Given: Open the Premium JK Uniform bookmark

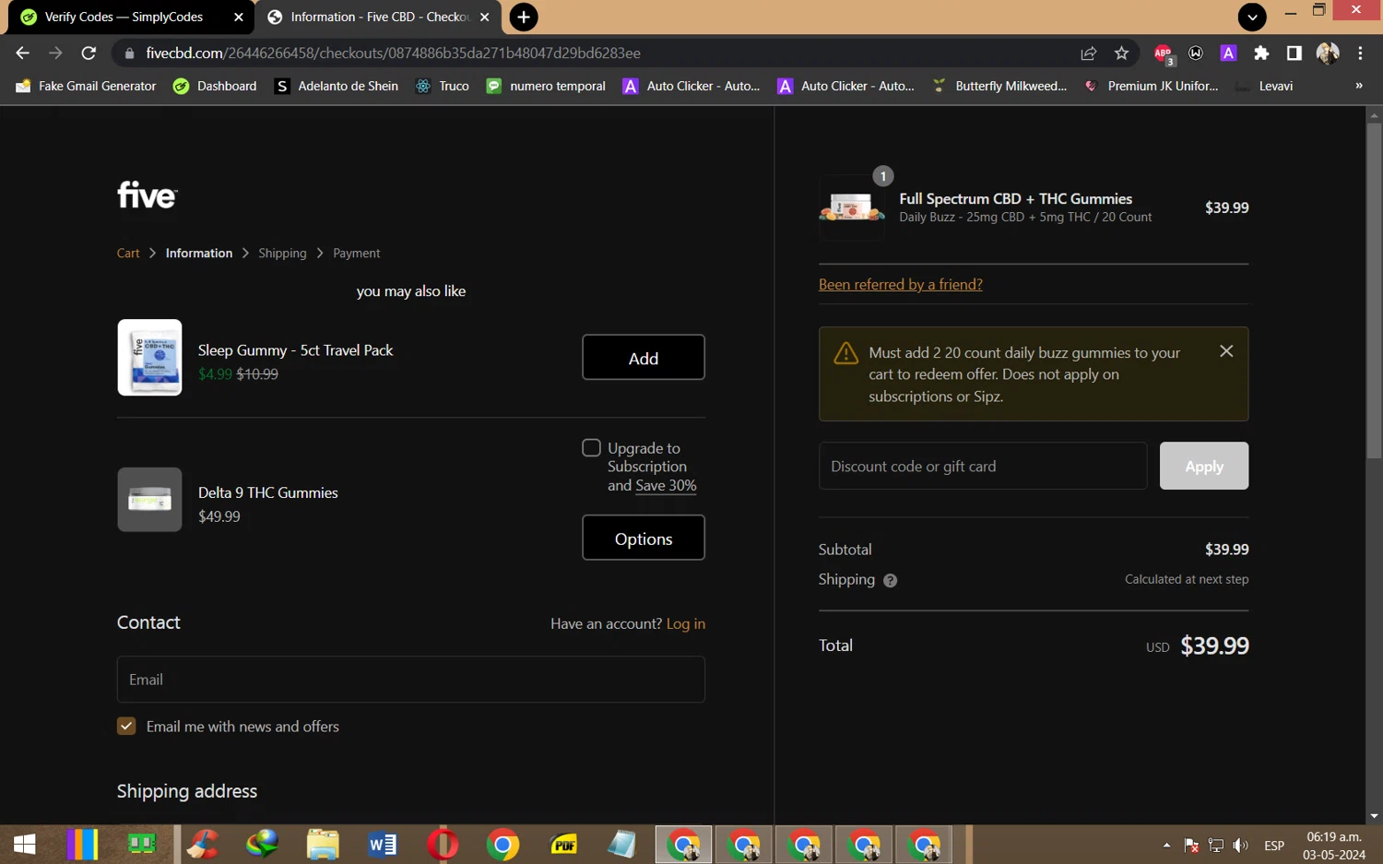Looking at the screenshot, I should tap(1152, 86).
